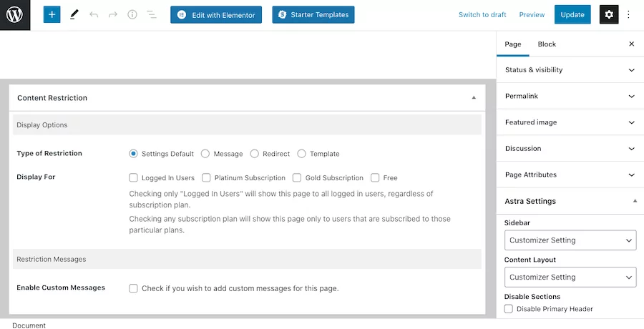Switch to the Page tab

tap(513, 44)
